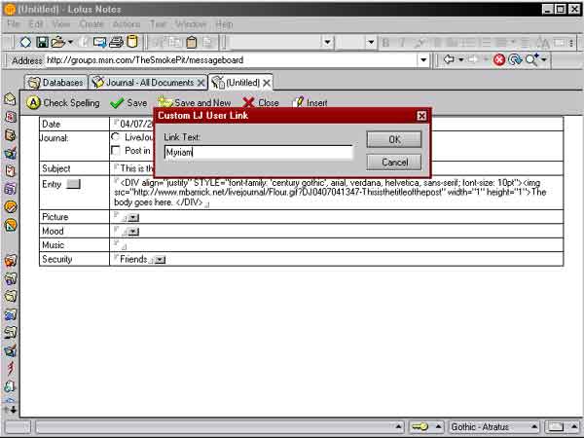This screenshot has height=438, width=584.
Task: Click the Refresh navigation icon
Action: tap(515, 59)
